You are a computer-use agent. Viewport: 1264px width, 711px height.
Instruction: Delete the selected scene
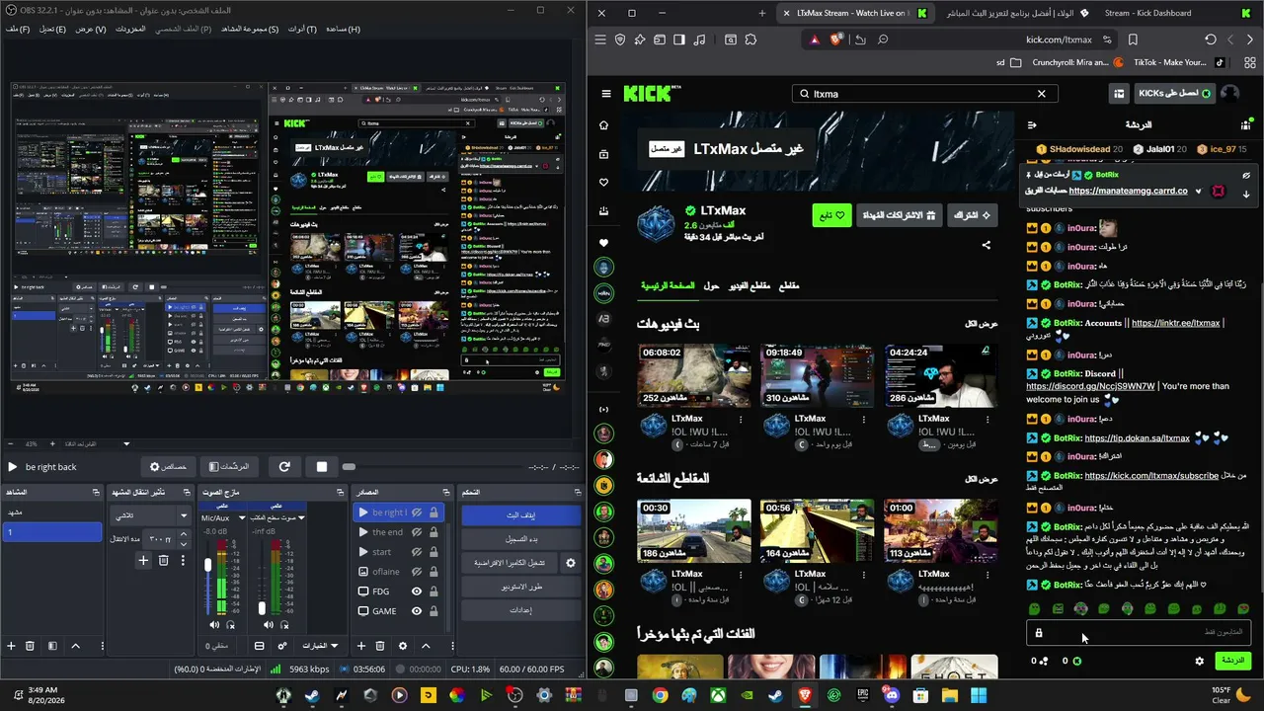coord(30,646)
